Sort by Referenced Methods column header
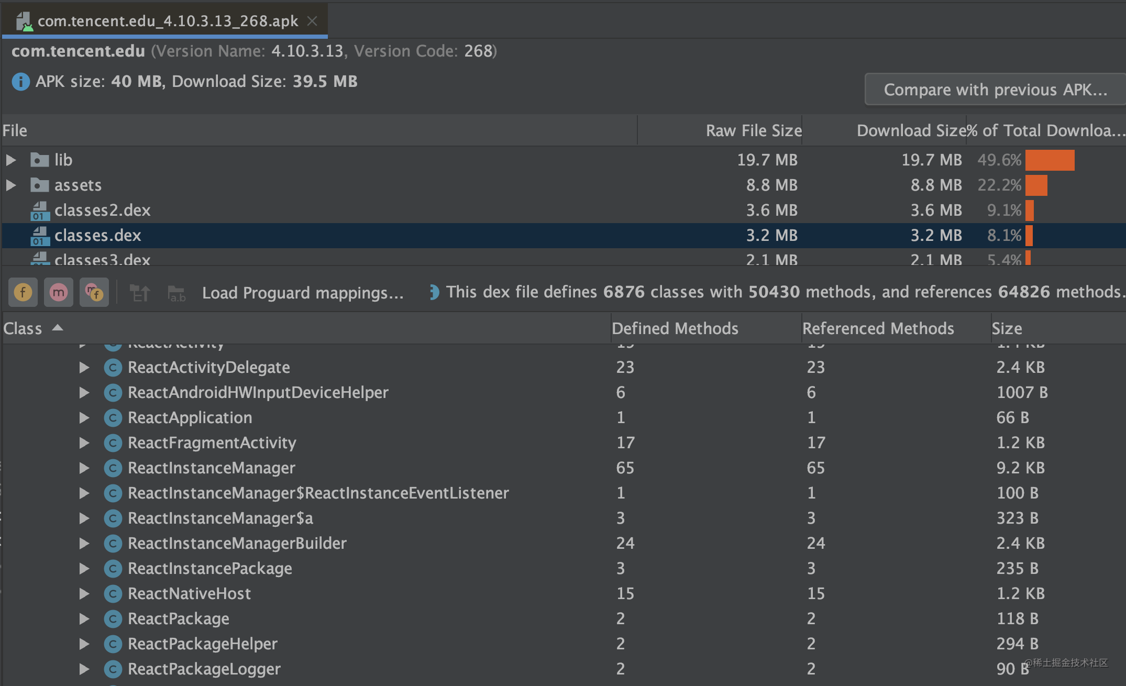 896,328
